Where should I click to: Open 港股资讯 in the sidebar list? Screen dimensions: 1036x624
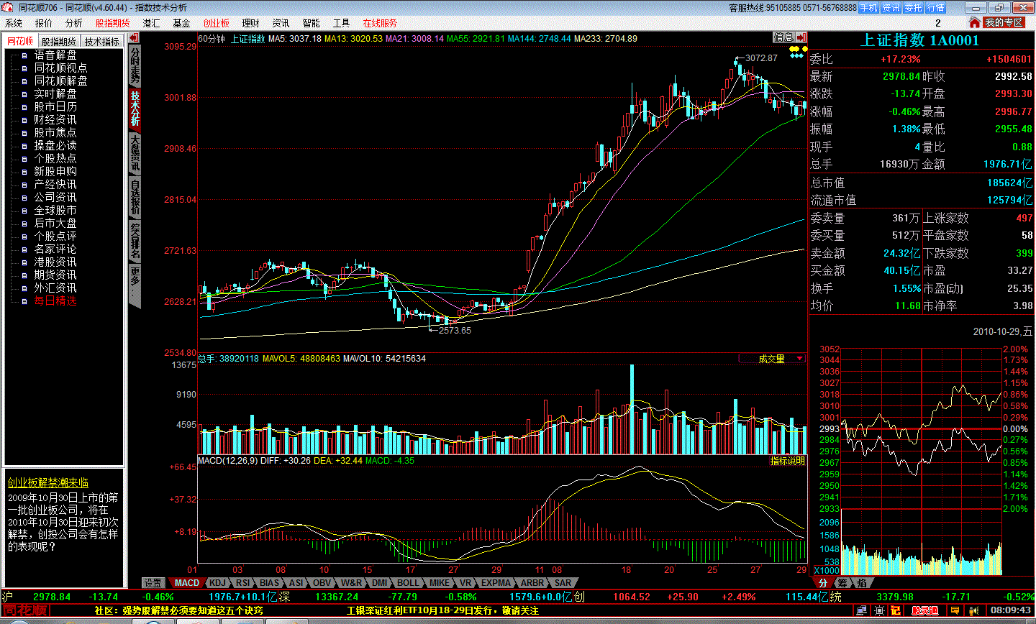coord(55,262)
